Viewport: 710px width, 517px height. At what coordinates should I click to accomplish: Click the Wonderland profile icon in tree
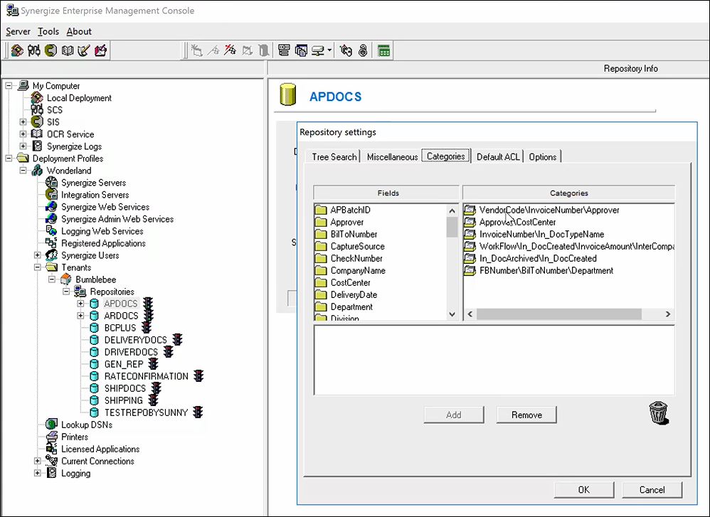coord(37,170)
